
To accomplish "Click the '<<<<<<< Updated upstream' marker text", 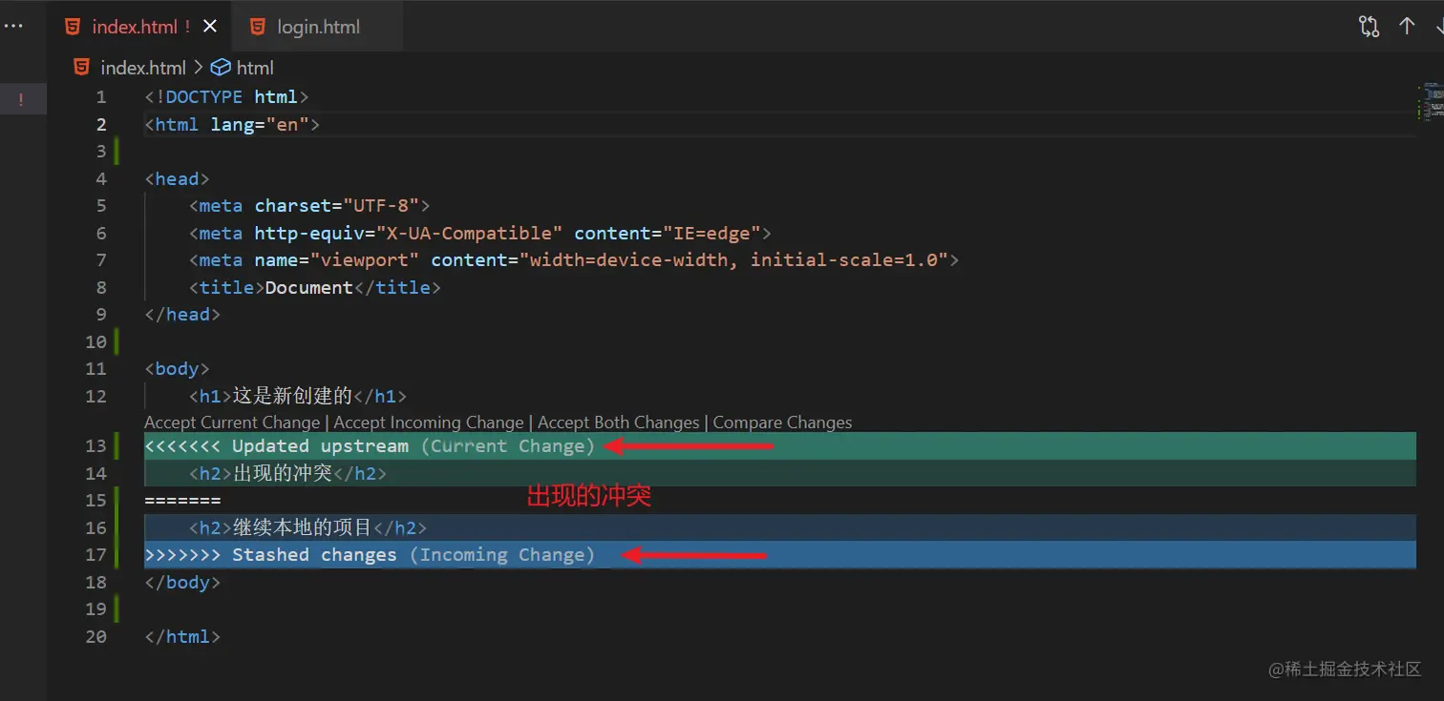I will click(x=276, y=446).
